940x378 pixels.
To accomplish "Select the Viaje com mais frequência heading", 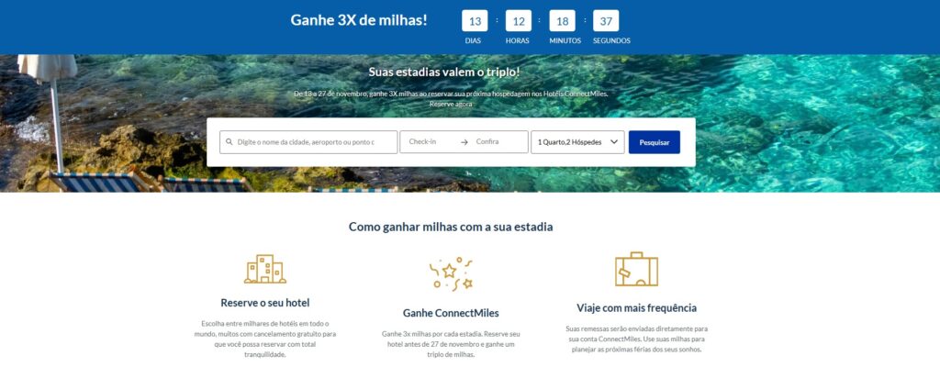I will click(637, 308).
